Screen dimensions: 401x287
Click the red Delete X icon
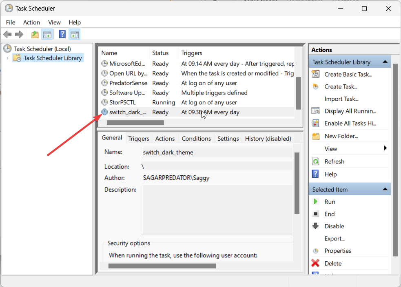click(x=316, y=263)
